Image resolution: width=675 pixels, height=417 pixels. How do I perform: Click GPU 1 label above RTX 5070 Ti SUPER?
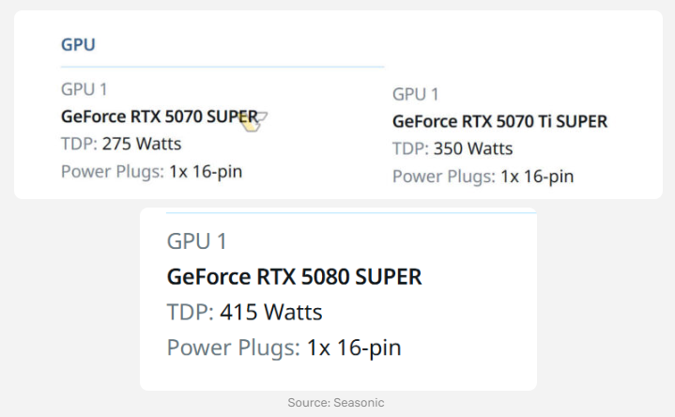coord(415,94)
